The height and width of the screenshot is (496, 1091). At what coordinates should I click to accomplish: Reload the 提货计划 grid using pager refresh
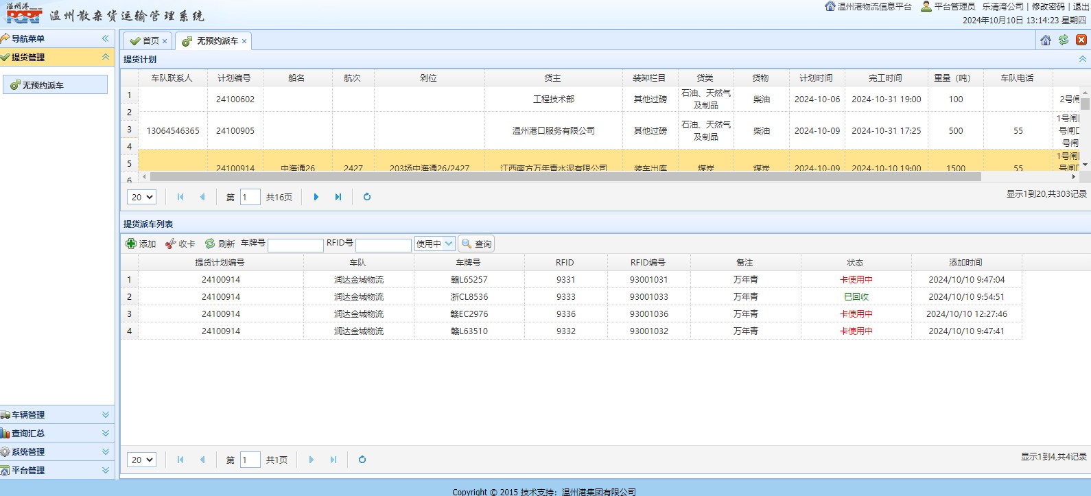367,198
